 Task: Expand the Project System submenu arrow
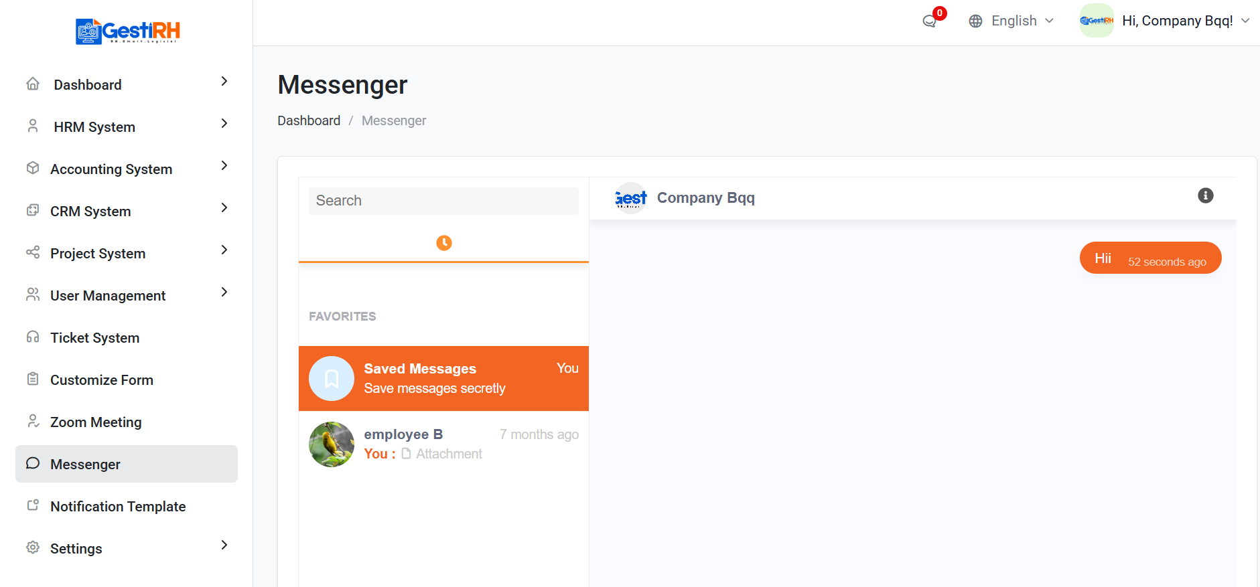point(224,250)
